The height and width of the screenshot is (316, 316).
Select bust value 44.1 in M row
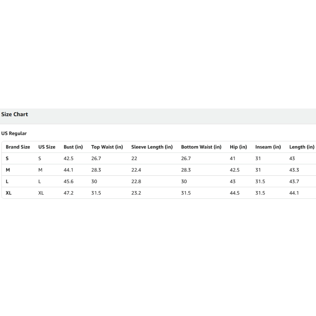click(68, 170)
